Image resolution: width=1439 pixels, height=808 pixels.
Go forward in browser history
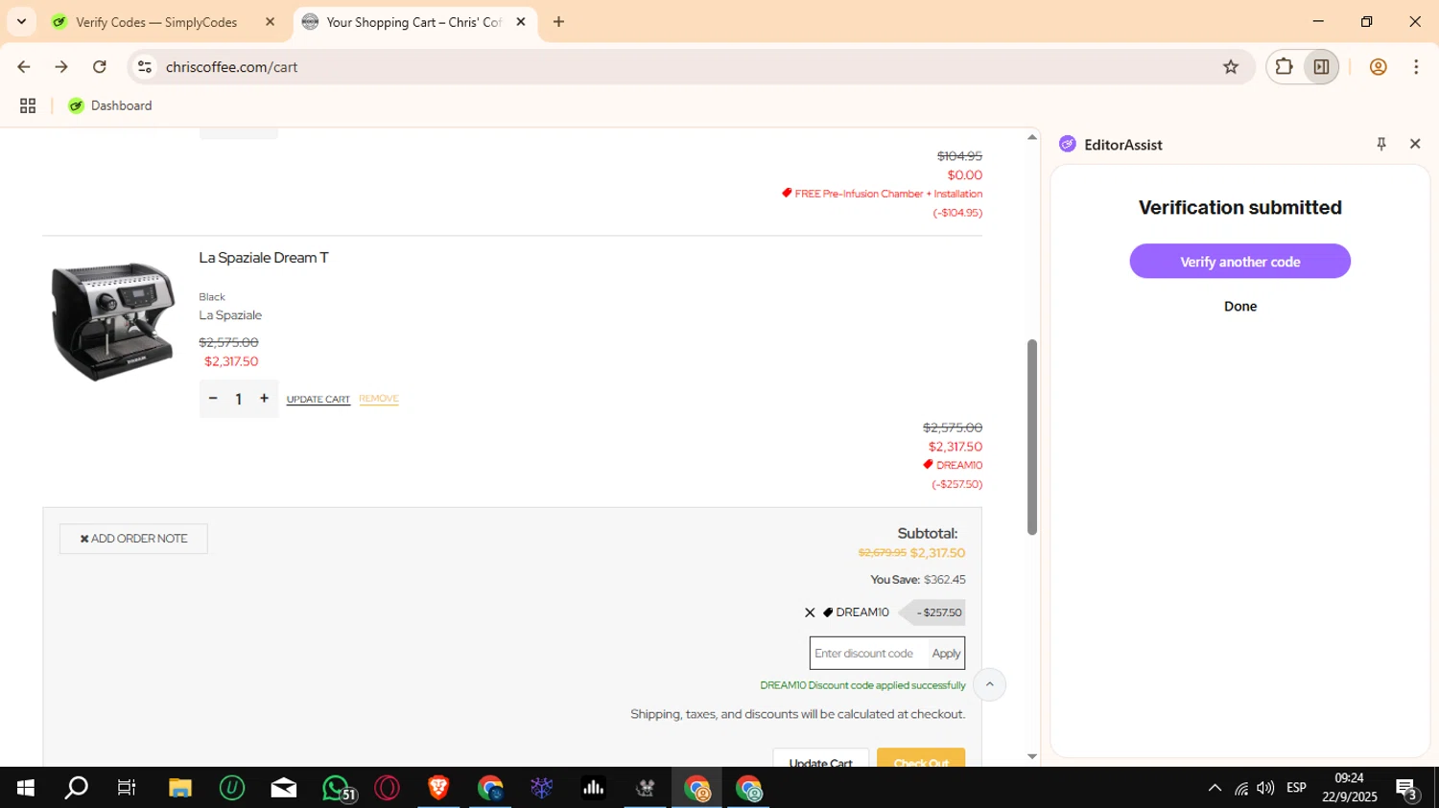(x=61, y=67)
